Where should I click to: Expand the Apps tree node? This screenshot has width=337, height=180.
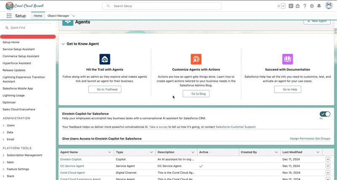coord(3,162)
